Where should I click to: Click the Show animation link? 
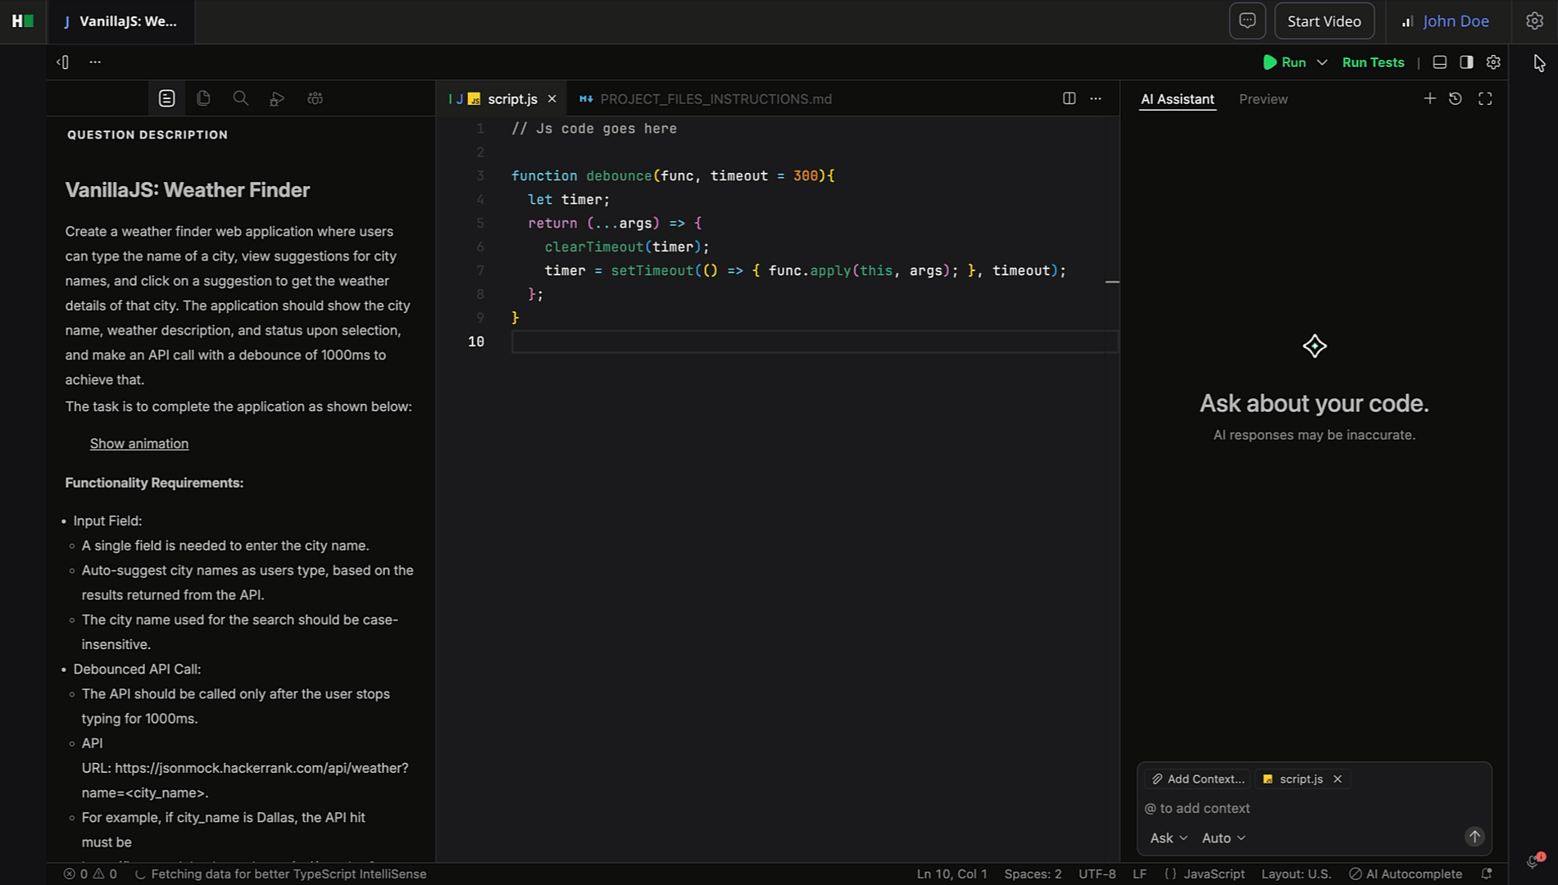[139, 443]
